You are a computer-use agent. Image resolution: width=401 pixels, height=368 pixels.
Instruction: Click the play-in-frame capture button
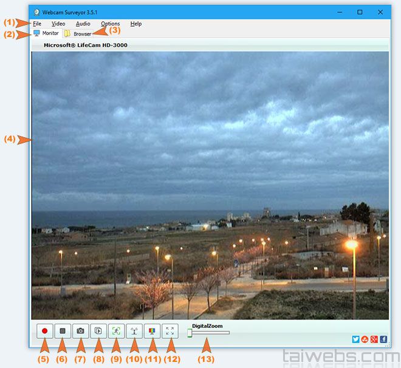pos(98,332)
